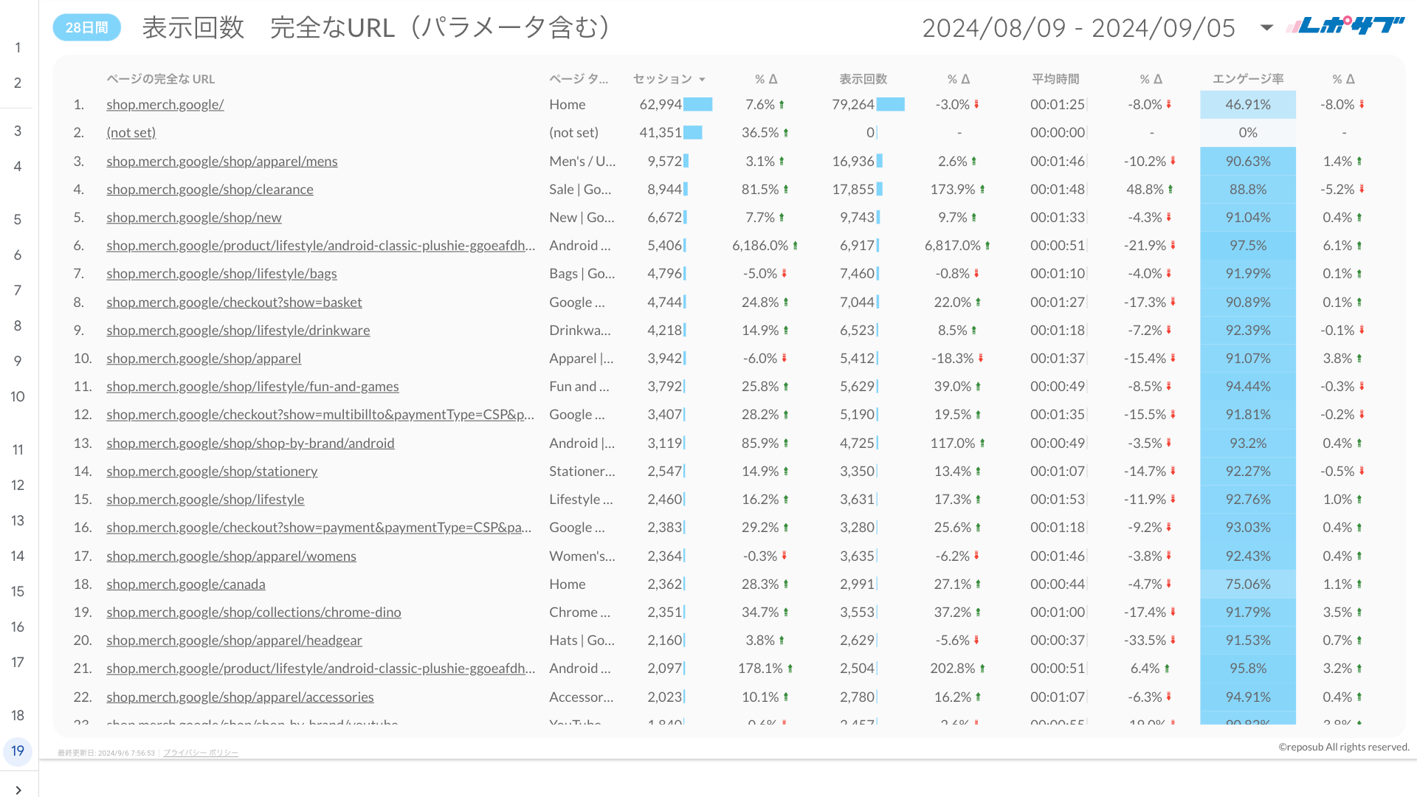Switch to page 1 in sidebar
1417x797 pixels.
(x=18, y=48)
